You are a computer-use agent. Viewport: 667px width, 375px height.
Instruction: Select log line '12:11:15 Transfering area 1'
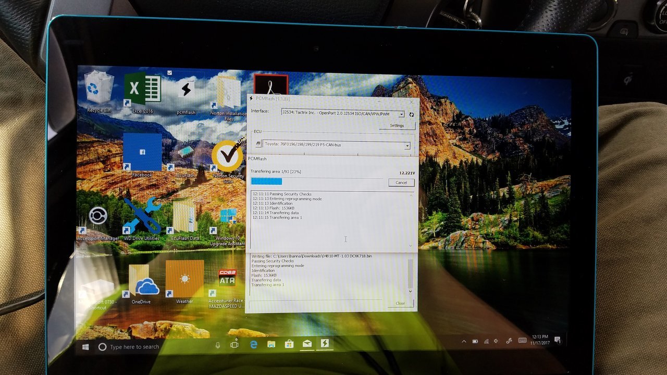pos(277,217)
